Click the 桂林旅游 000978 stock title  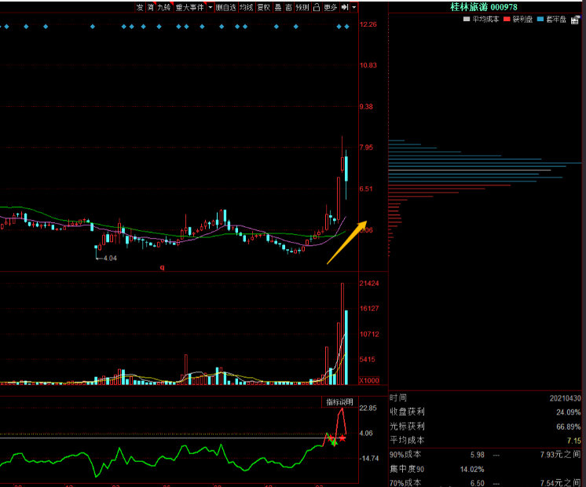pos(484,7)
